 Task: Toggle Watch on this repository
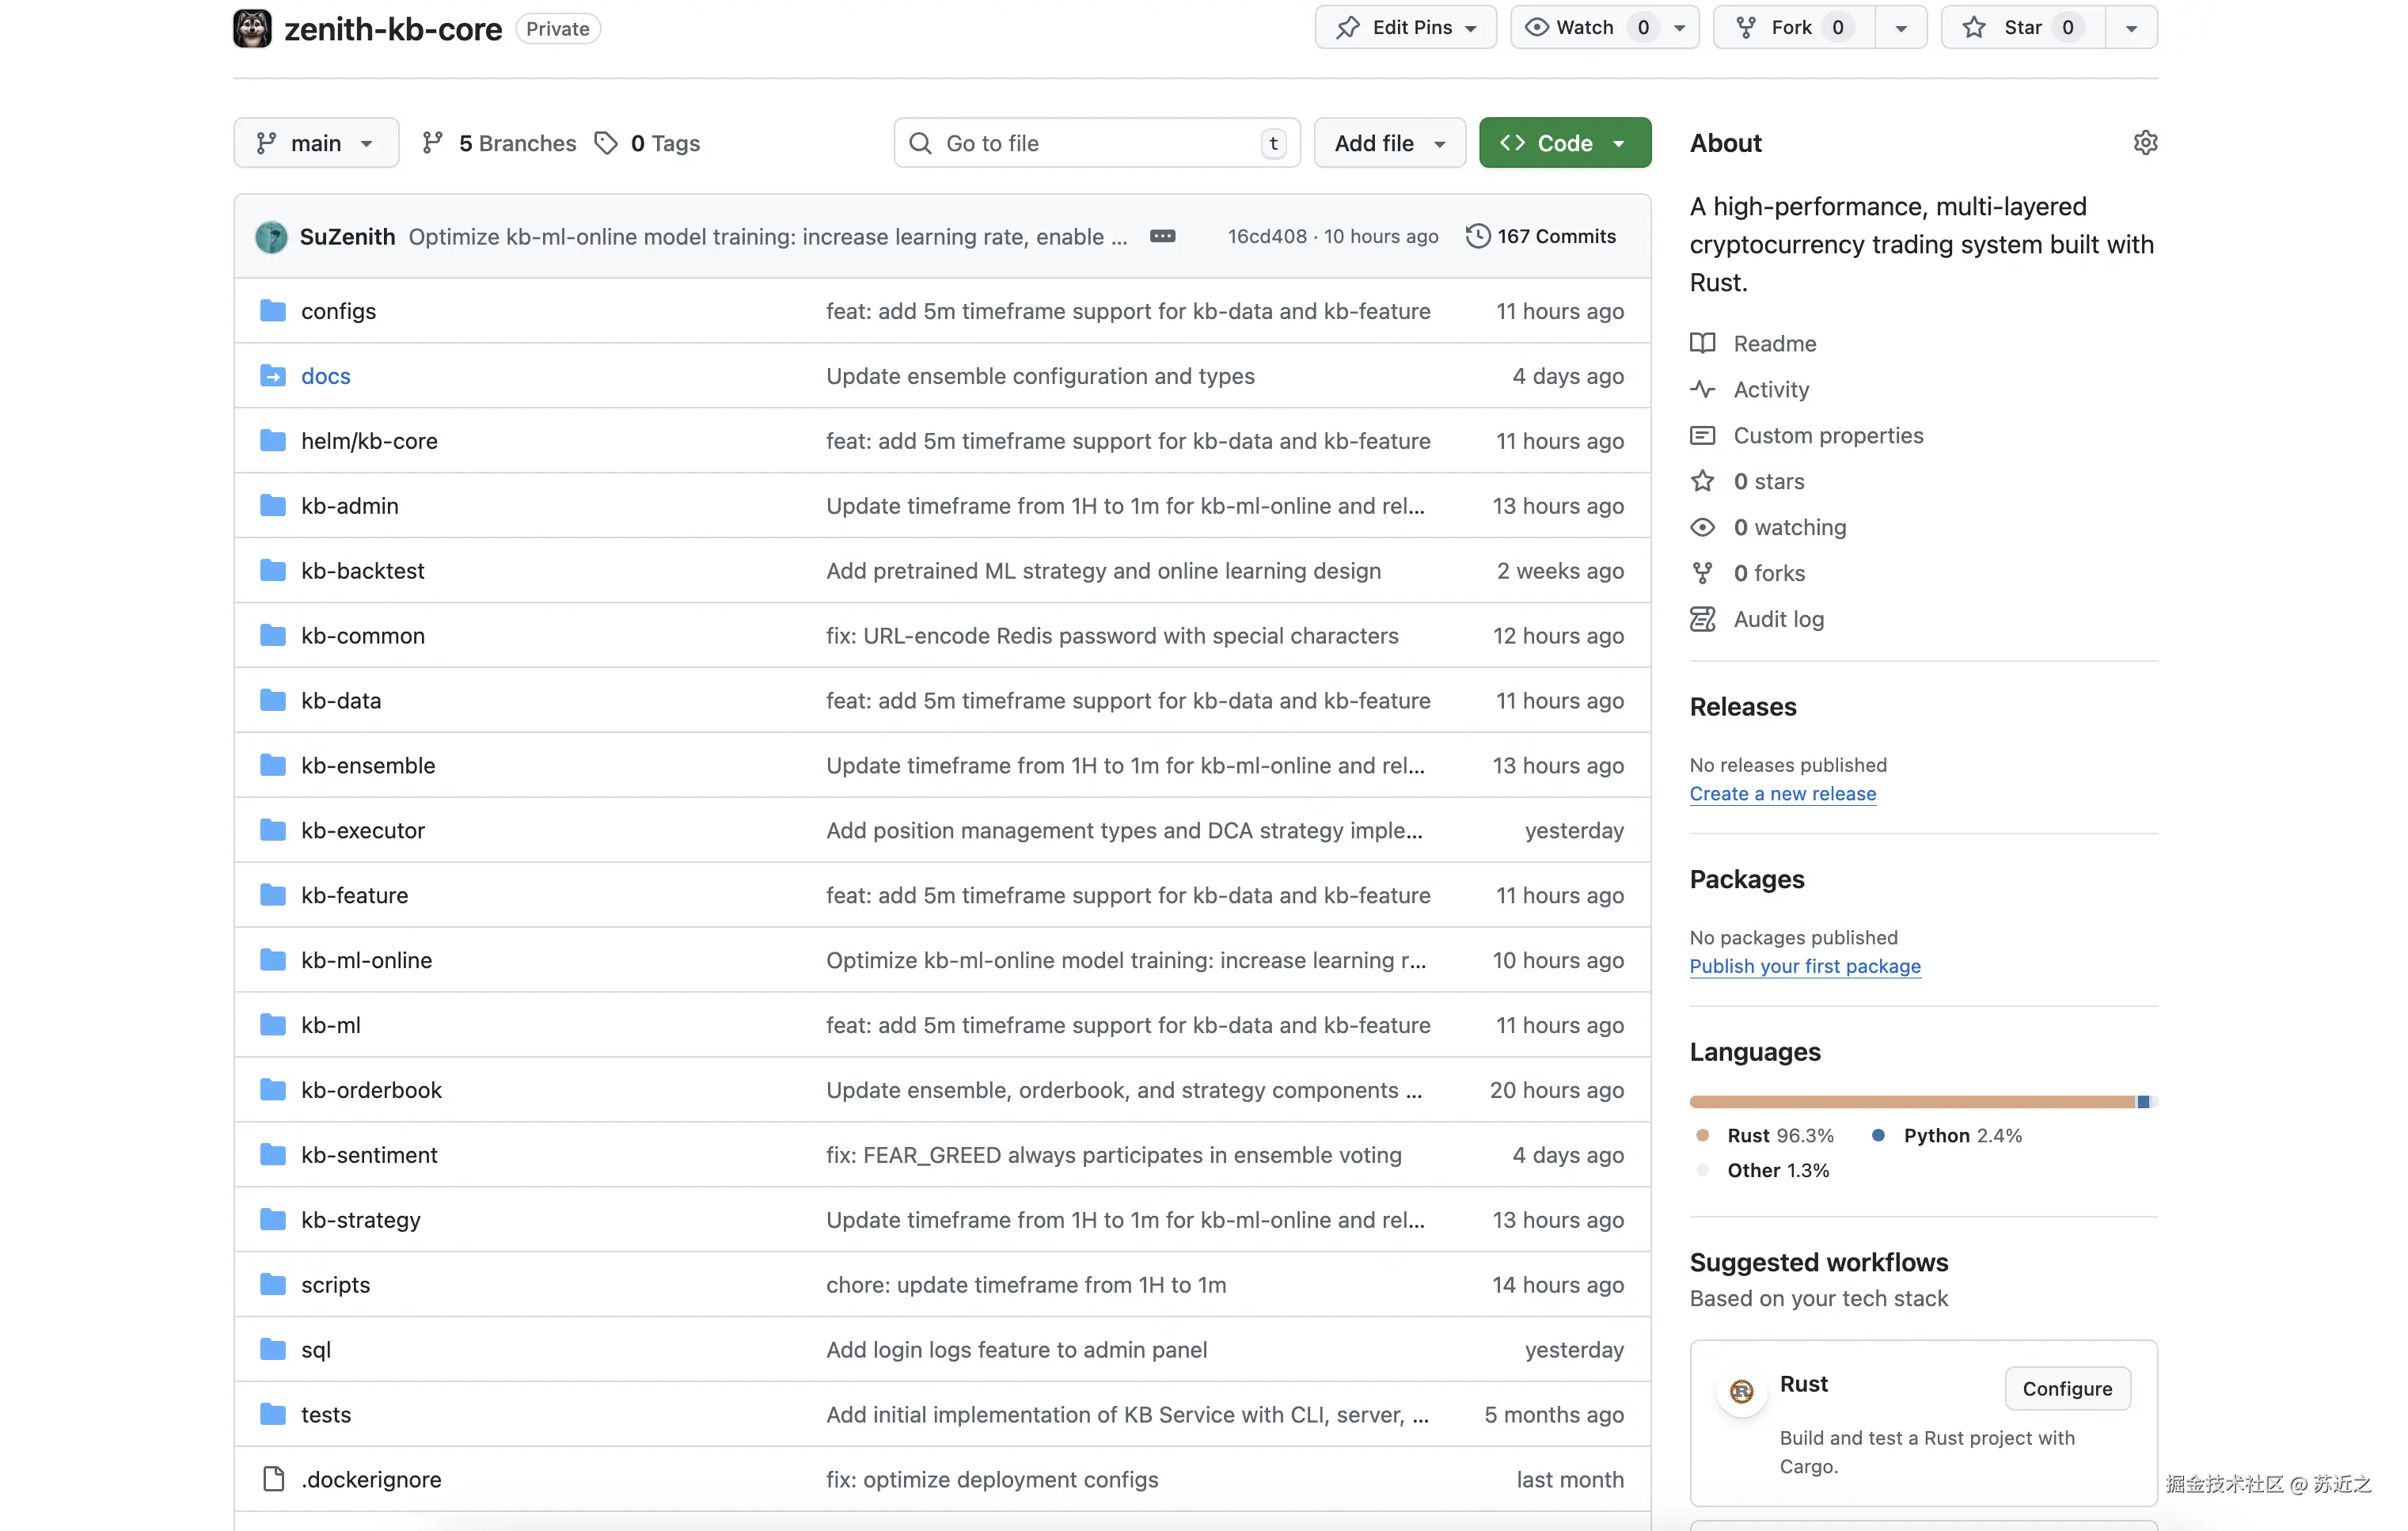pos(1584,27)
